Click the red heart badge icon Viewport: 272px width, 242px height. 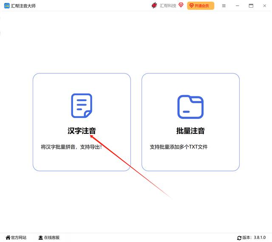[181, 5]
